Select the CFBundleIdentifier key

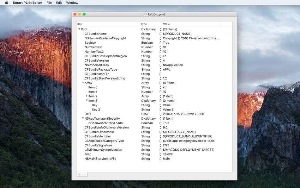pyautogui.click(x=98, y=136)
